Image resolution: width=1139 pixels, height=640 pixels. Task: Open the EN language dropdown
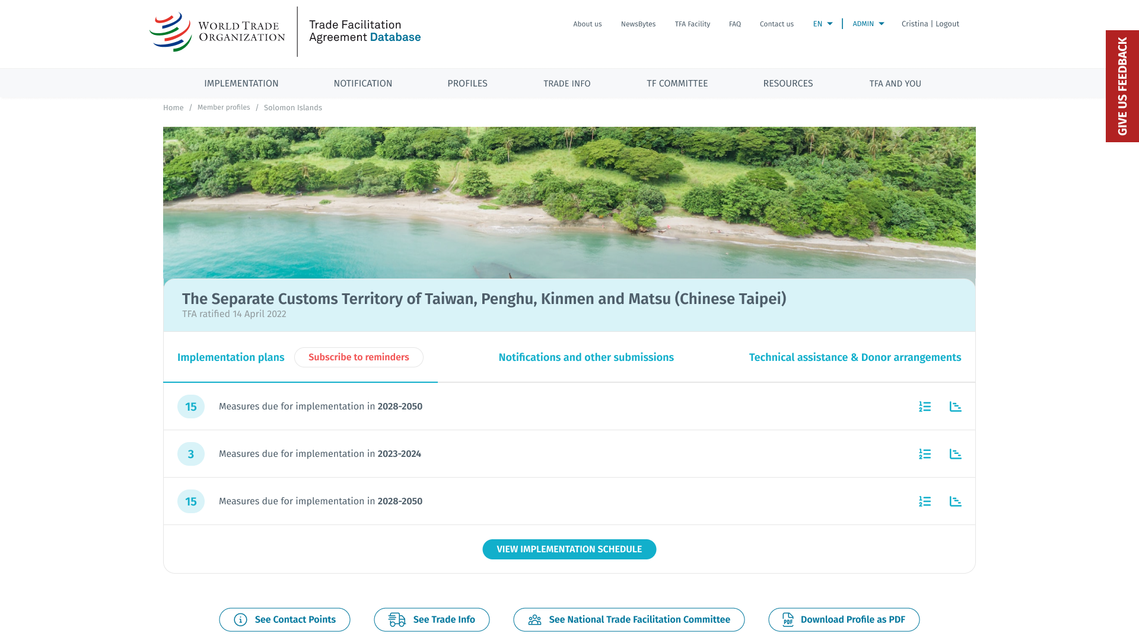click(x=822, y=24)
